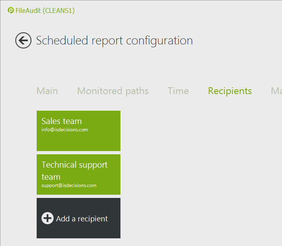Click the 'Add a recipient' label text
The height and width of the screenshot is (246, 282).
pos(82,219)
